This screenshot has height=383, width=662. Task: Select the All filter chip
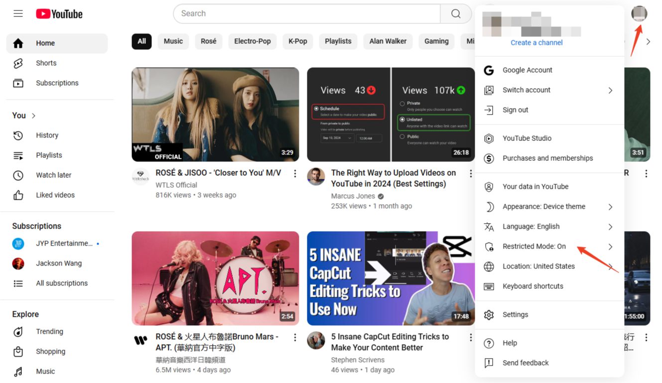point(142,41)
